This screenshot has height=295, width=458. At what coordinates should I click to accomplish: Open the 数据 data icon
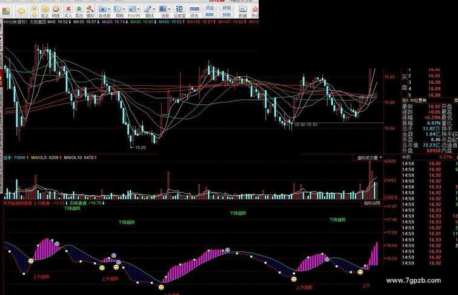(243, 12)
